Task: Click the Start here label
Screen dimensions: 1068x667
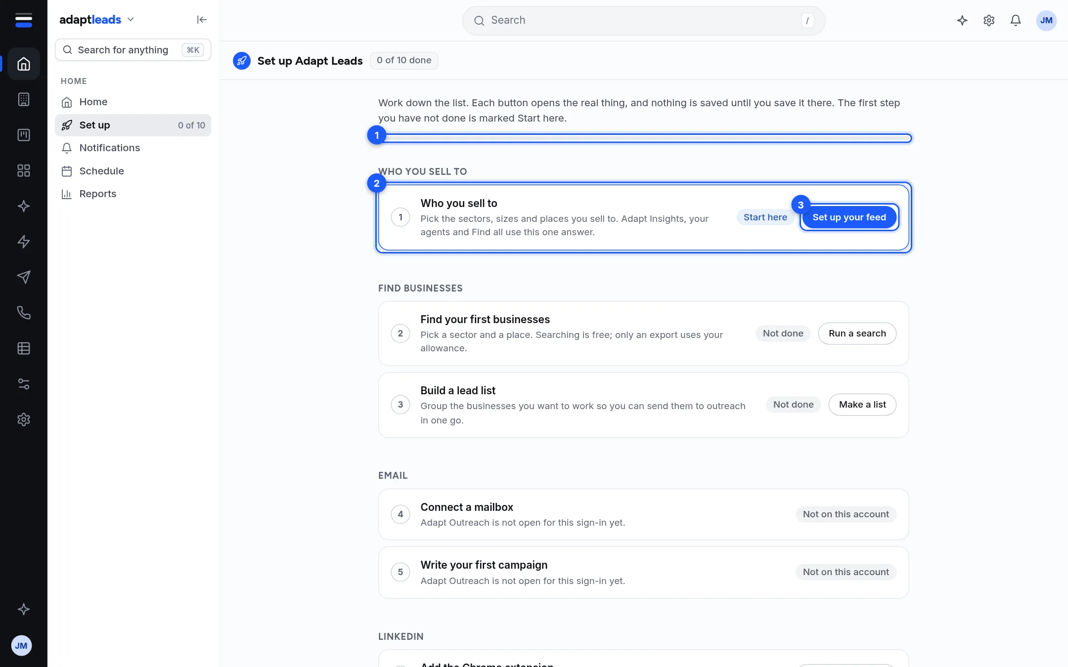Action: [x=765, y=217]
